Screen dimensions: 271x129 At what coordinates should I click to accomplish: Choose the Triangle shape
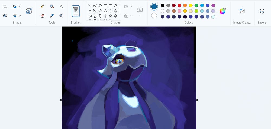[x=90, y=11]
